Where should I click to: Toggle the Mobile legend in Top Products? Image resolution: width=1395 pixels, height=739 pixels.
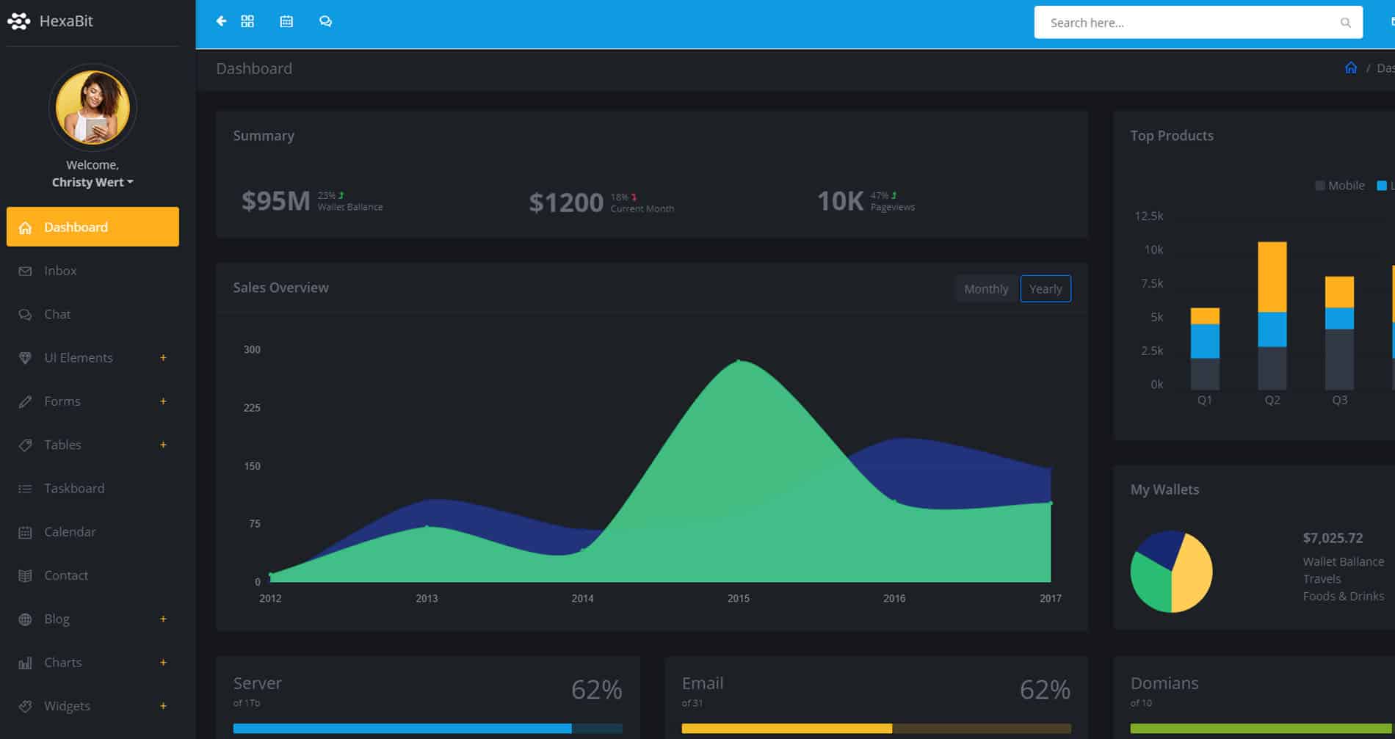tap(1340, 186)
